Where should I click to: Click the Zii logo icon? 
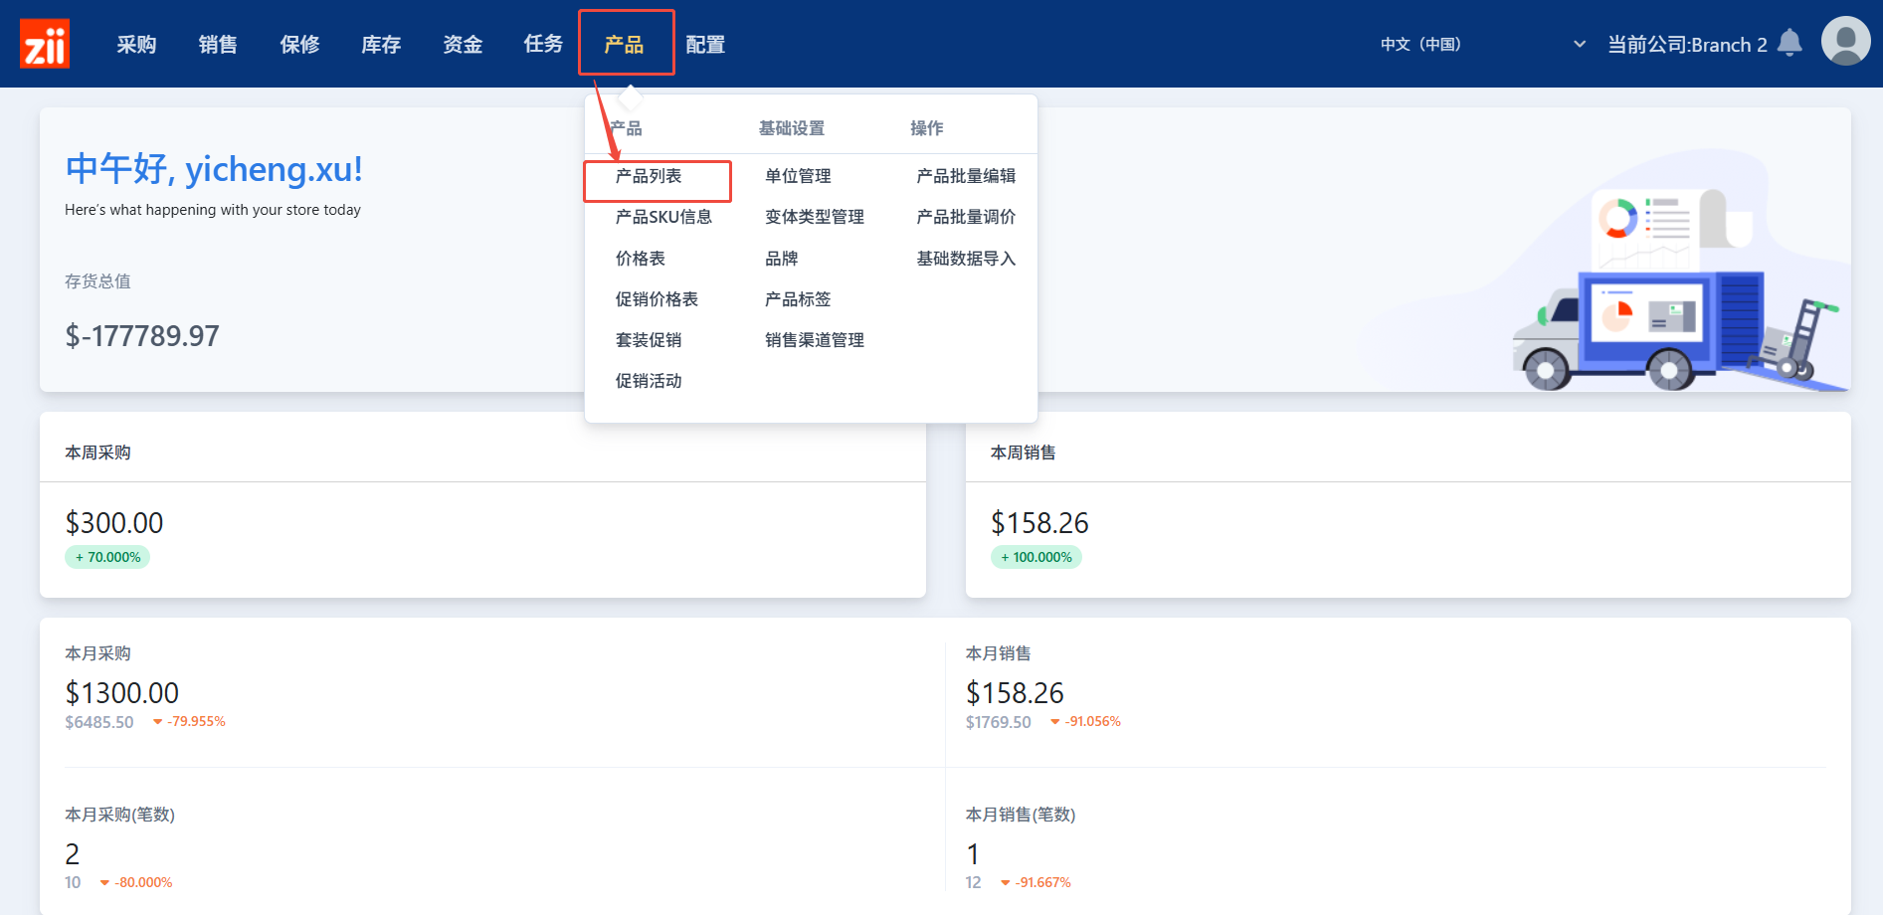click(x=45, y=44)
